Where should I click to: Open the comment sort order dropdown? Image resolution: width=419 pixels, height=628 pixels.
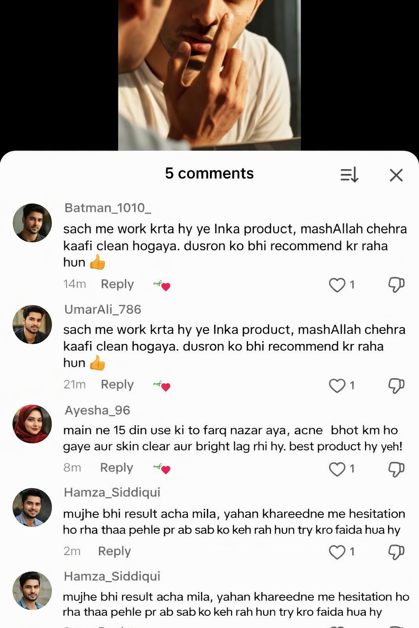click(x=348, y=175)
